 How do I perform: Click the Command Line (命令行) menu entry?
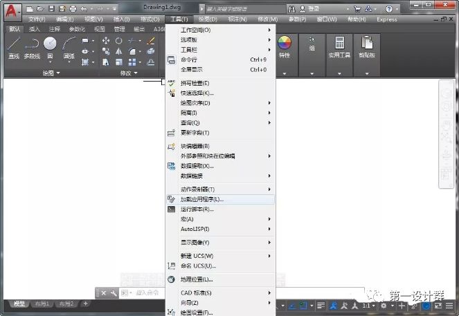pos(220,60)
